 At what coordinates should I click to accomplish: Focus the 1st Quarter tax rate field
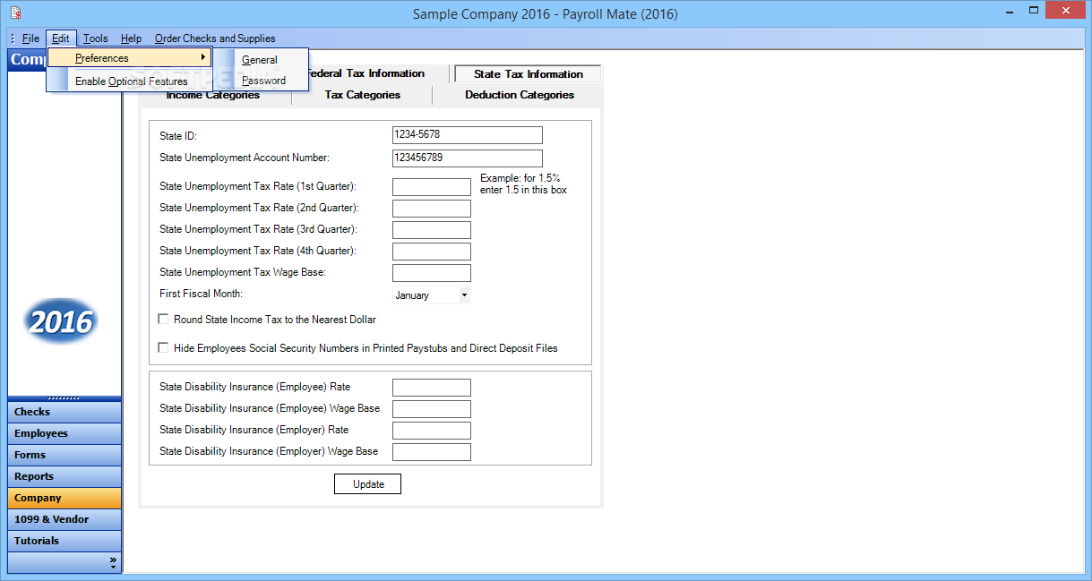(432, 187)
